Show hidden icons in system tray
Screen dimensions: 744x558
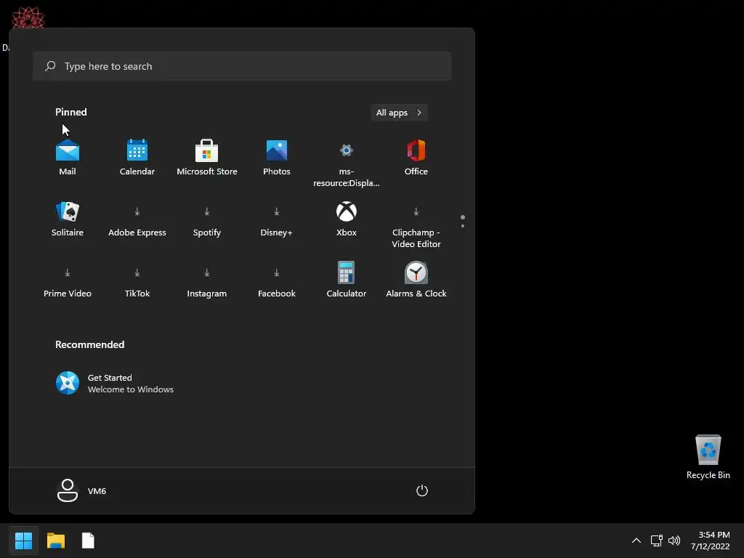tap(636, 541)
